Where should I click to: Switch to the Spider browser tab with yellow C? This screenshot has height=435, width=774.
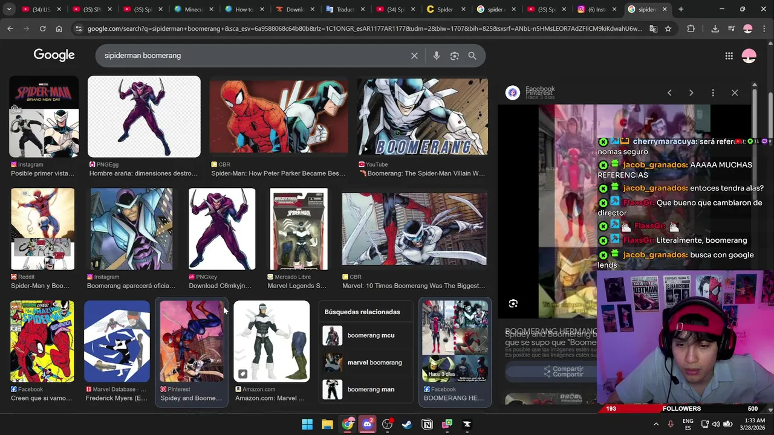pyautogui.click(x=446, y=9)
